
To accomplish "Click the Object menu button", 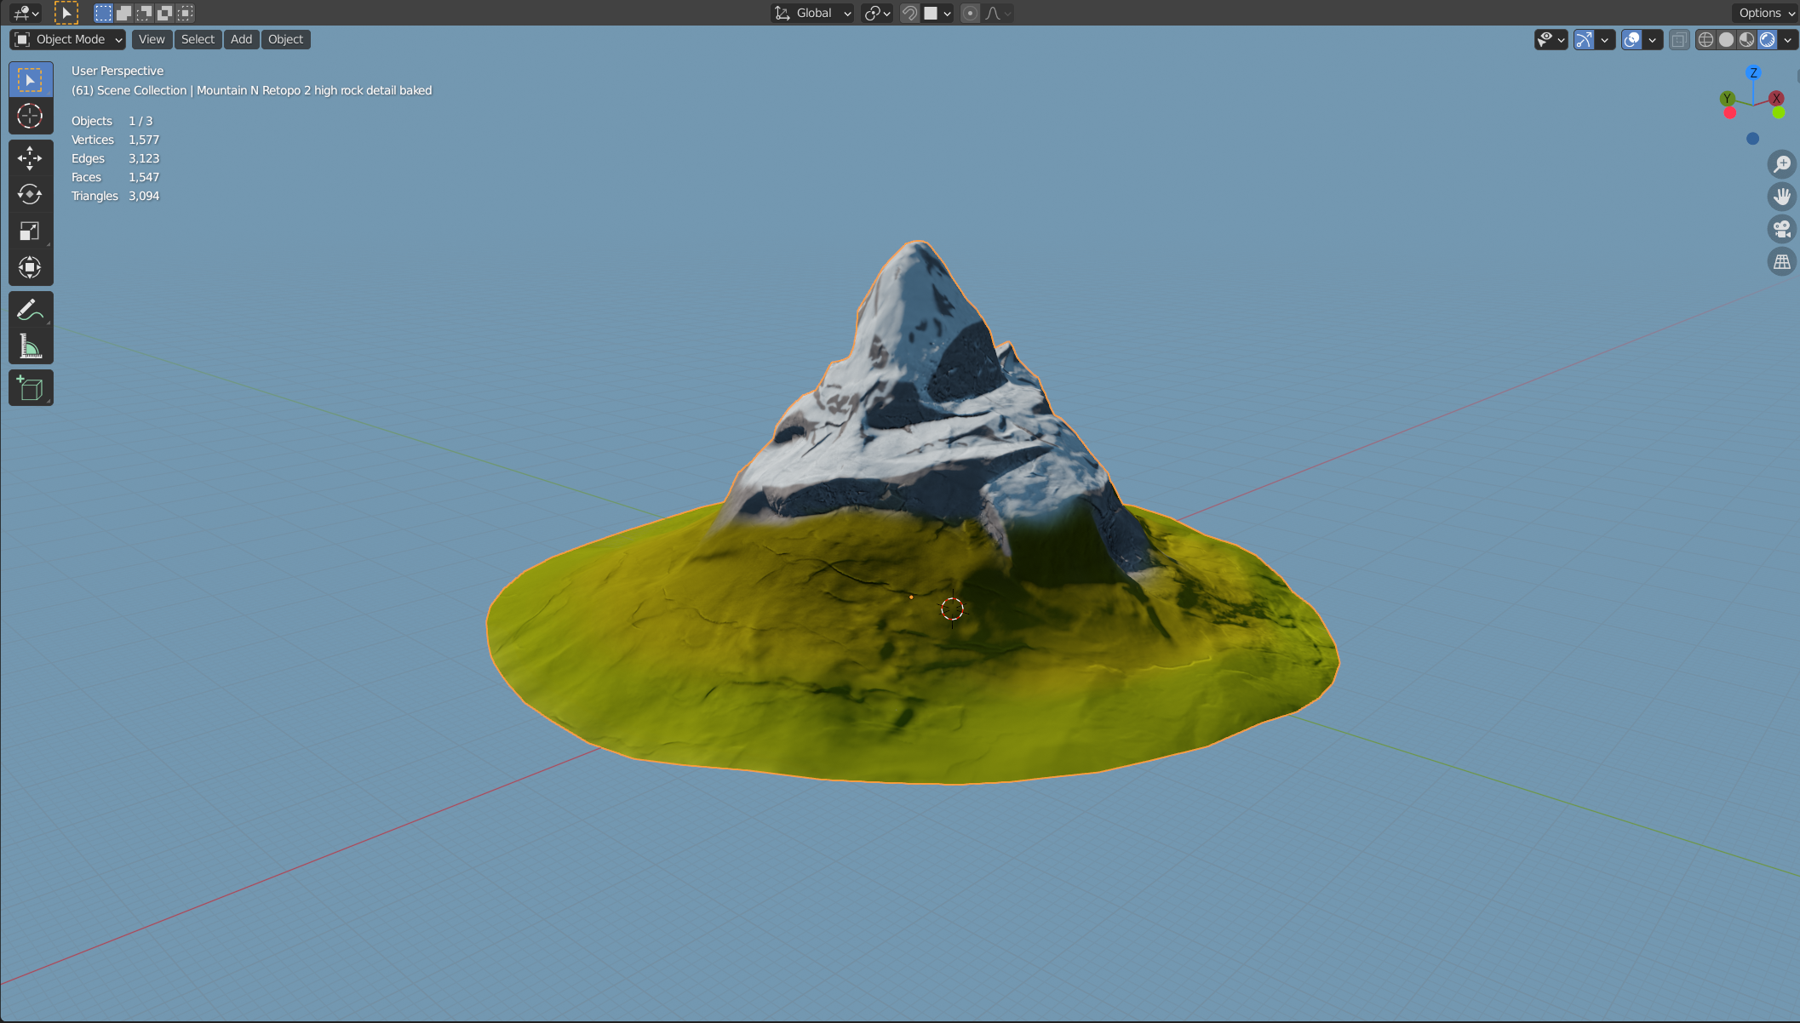I will 285,39.
